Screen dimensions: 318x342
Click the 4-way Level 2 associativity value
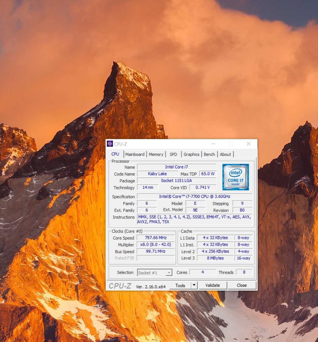coord(243,251)
